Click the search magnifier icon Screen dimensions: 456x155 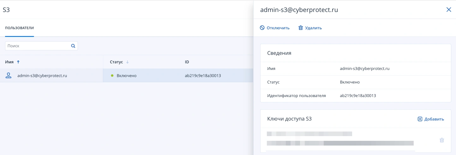tap(73, 46)
